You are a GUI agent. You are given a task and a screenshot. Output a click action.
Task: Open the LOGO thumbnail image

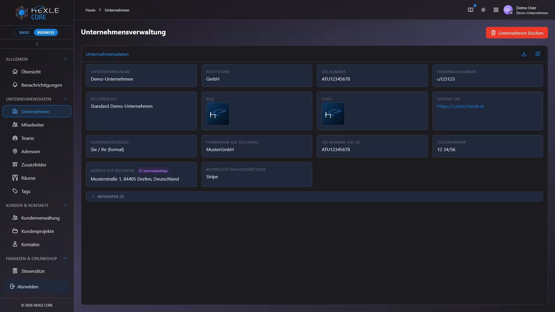point(333,114)
